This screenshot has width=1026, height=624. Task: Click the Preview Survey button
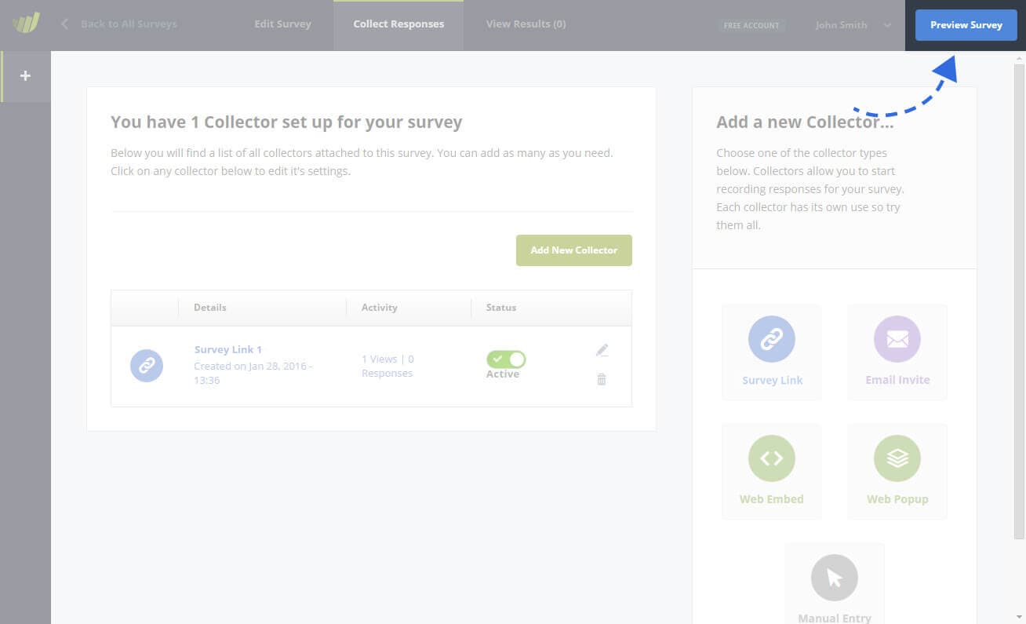[x=966, y=25]
